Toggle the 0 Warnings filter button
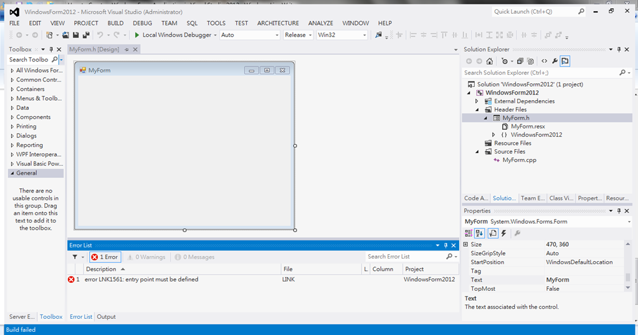This screenshot has width=638, height=335. [146, 257]
